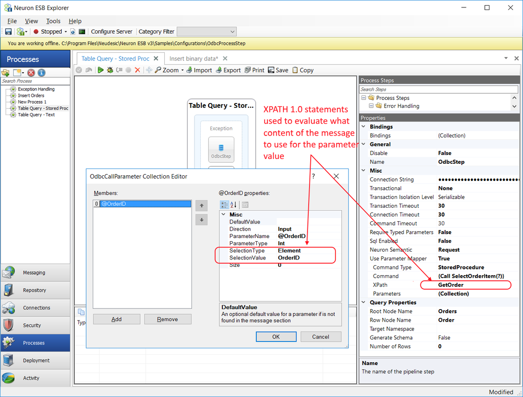Select Exception Handling in the process list
The height and width of the screenshot is (397, 523).
point(36,89)
